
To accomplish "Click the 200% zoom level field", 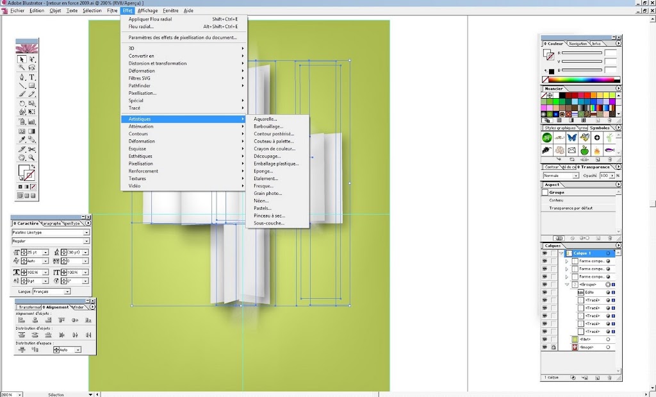I will 8,394.
